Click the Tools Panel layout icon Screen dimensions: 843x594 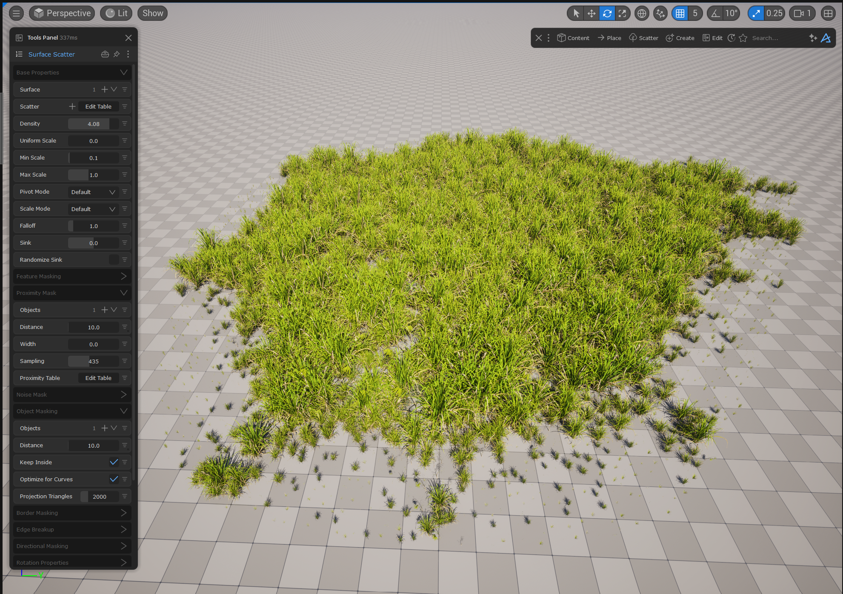[x=19, y=38]
